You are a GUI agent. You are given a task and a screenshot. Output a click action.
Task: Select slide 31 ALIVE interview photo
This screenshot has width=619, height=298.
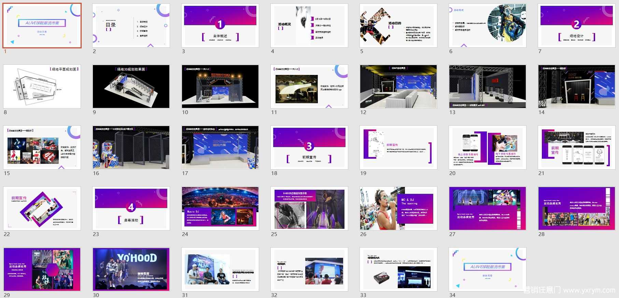tap(220, 269)
